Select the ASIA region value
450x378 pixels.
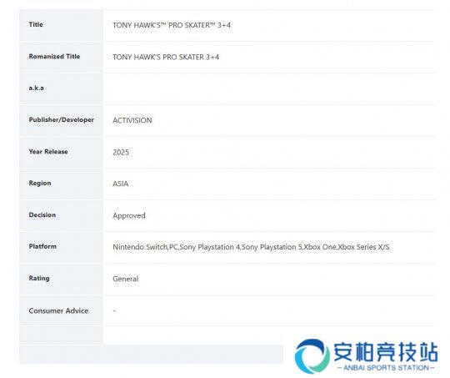point(121,184)
